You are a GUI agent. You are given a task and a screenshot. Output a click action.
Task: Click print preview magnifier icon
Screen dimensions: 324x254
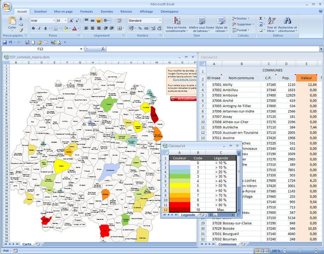[x=59, y=42]
